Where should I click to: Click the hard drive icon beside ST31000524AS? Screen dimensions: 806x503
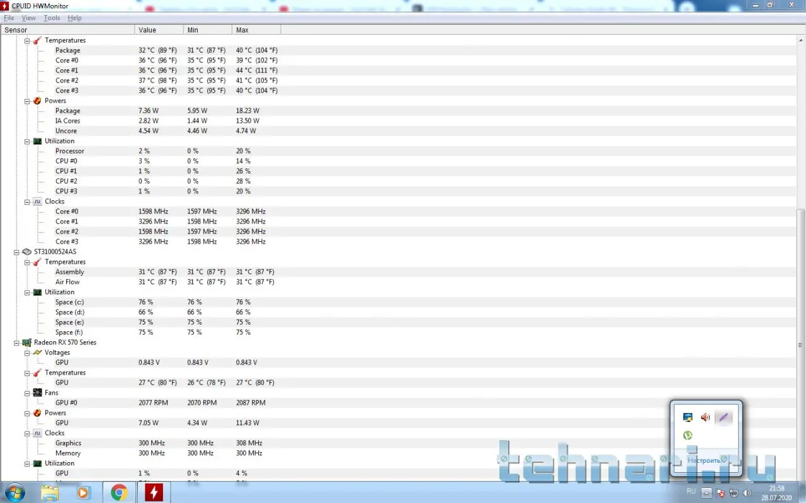click(27, 252)
